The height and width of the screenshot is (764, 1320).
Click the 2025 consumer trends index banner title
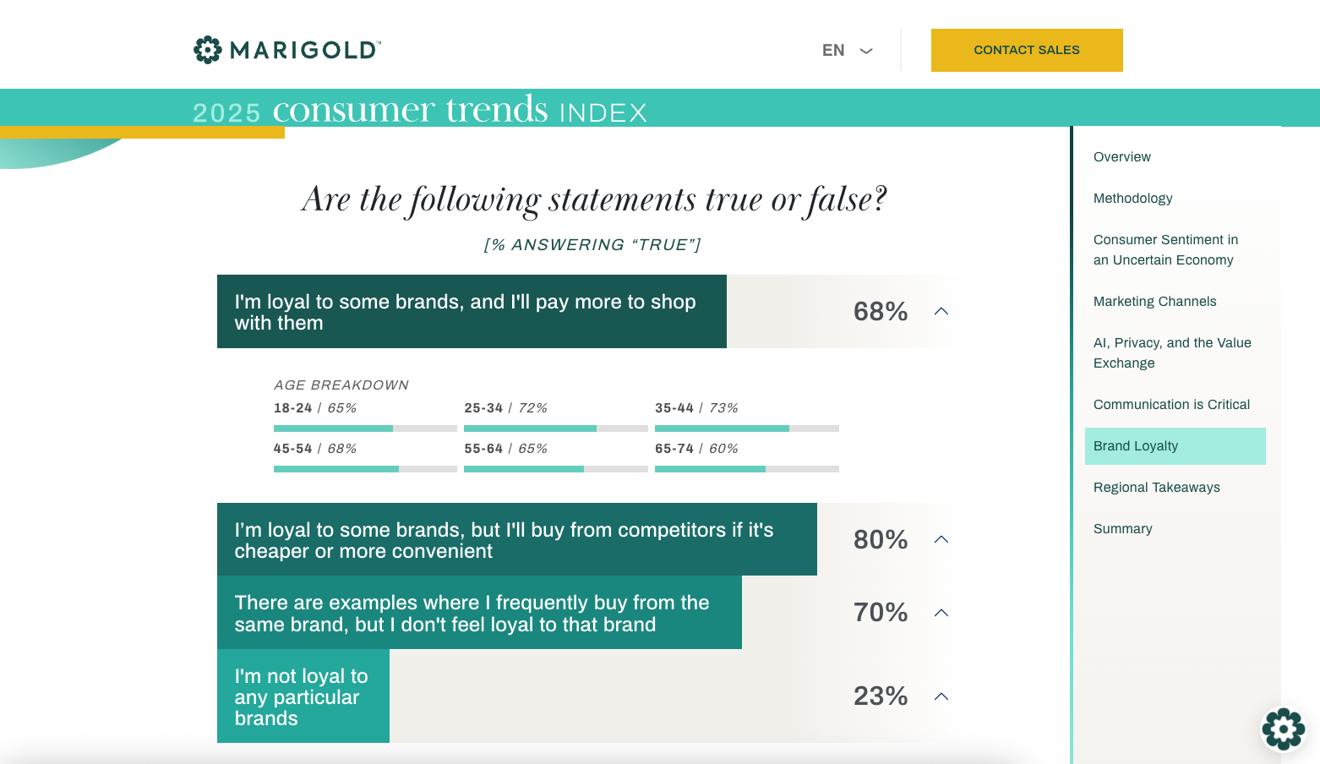[419, 111]
